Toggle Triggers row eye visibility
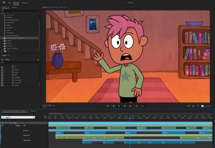The width and height of the screenshot is (215, 148). click(2, 125)
